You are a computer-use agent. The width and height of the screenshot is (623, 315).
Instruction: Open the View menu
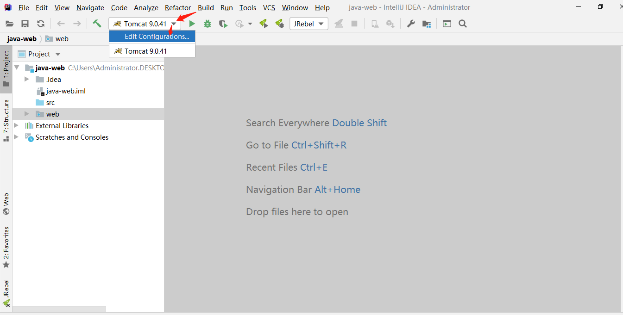(62, 7)
